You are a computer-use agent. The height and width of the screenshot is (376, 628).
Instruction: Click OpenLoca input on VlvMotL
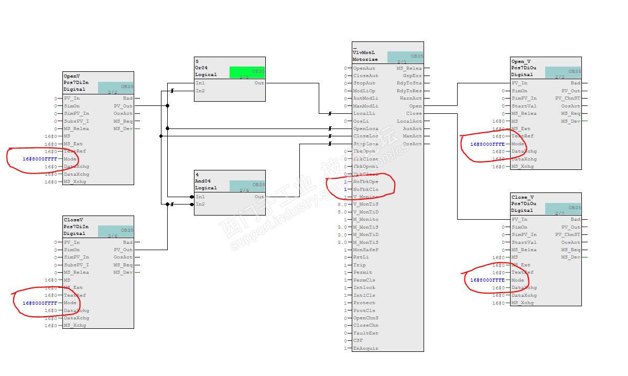366,128
